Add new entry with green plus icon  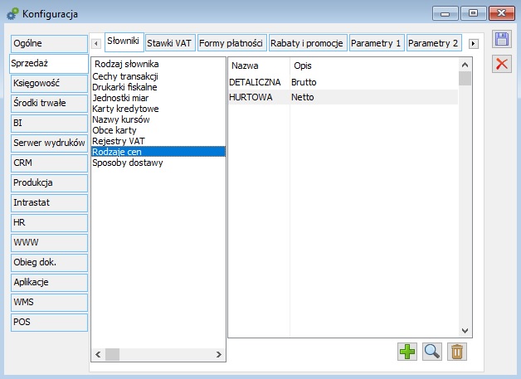pyautogui.click(x=407, y=352)
